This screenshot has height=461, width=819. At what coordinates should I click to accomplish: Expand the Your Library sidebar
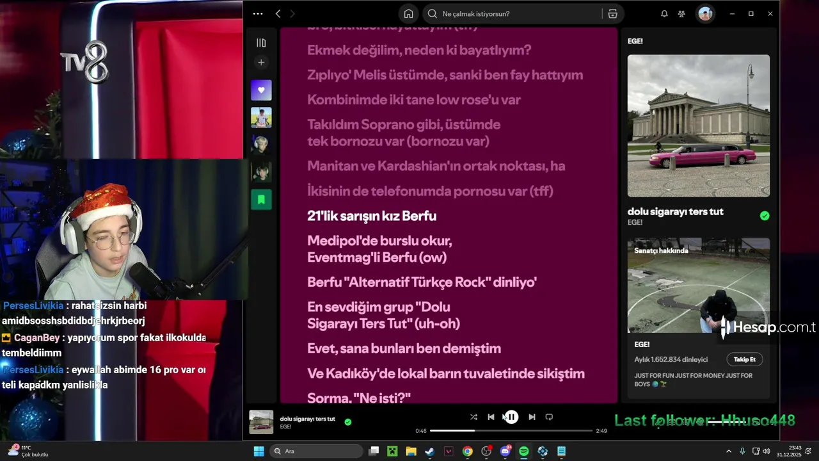point(261,43)
